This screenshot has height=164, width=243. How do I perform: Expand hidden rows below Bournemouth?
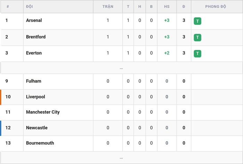(121, 158)
